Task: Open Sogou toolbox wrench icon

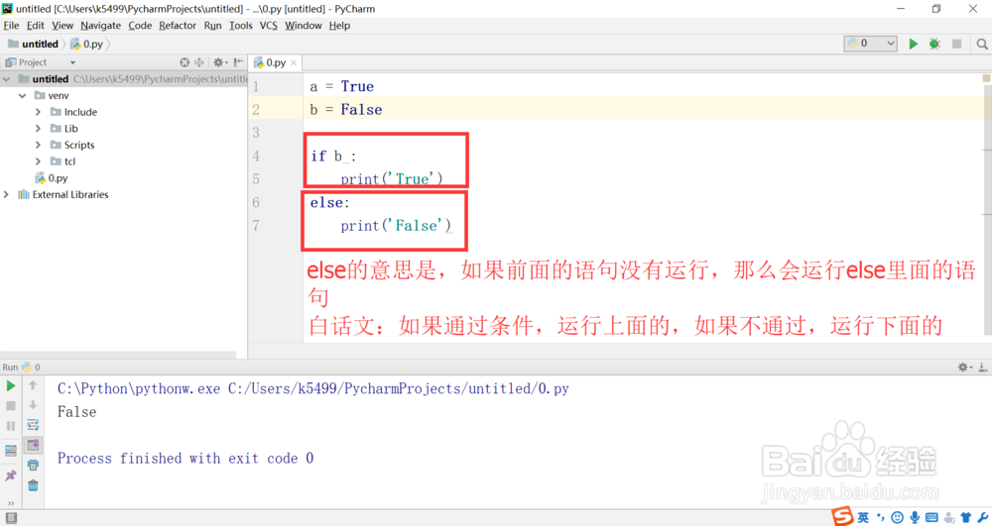Action: pyautogui.click(x=982, y=518)
